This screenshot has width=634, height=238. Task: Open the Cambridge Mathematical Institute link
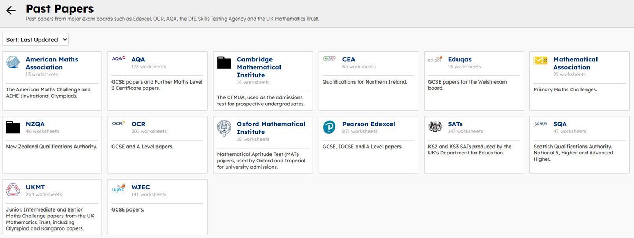(259, 67)
